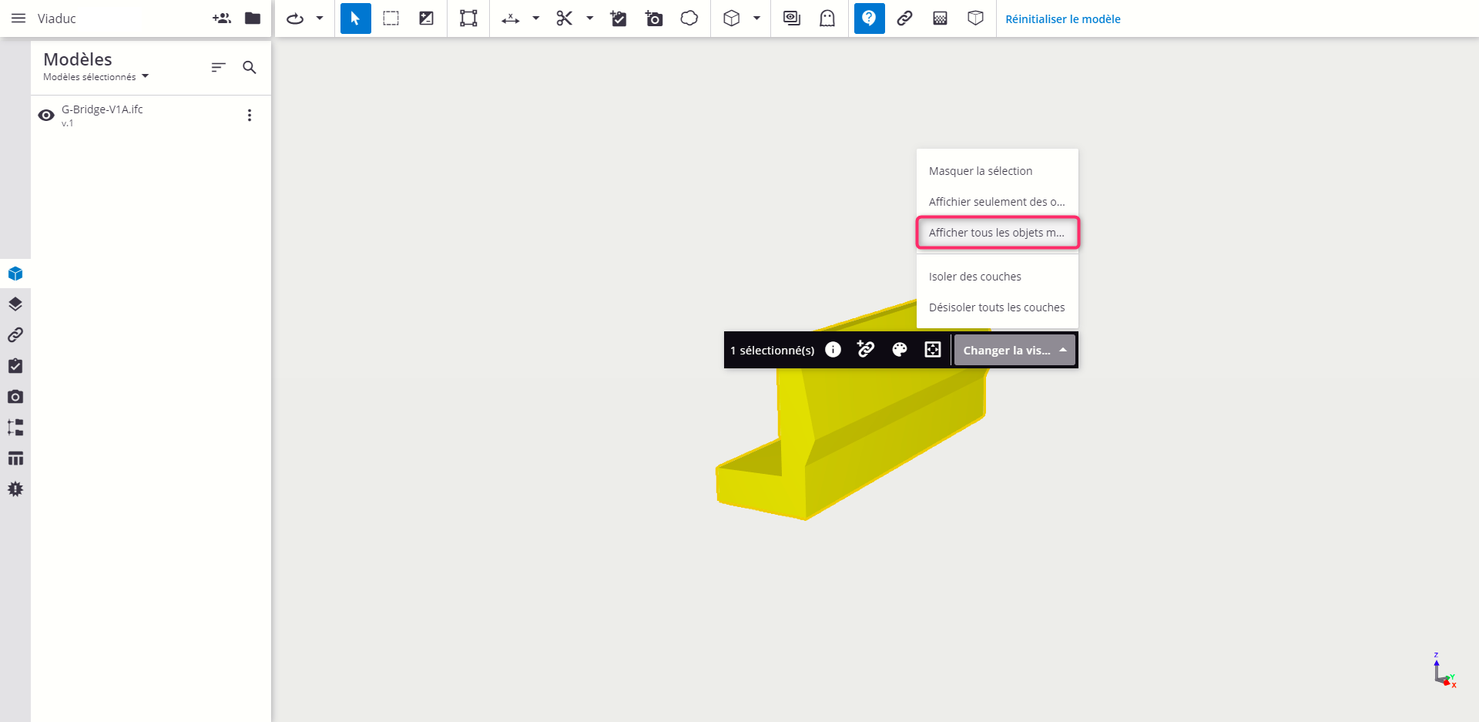Select the measurement tool
Screen dimensions: 1479x722
pos(509,18)
